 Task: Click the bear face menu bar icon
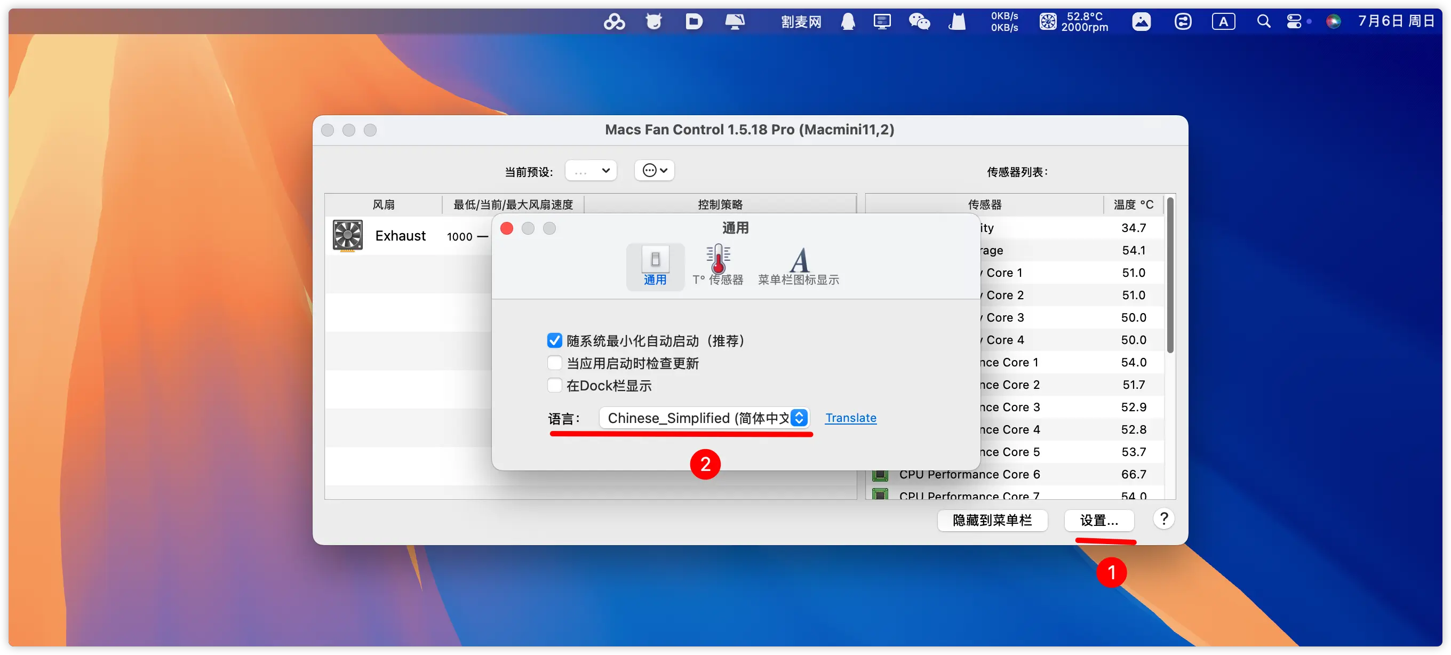click(x=653, y=22)
